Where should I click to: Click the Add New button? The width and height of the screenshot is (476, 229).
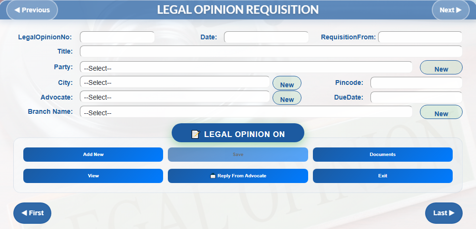coord(93,155)
